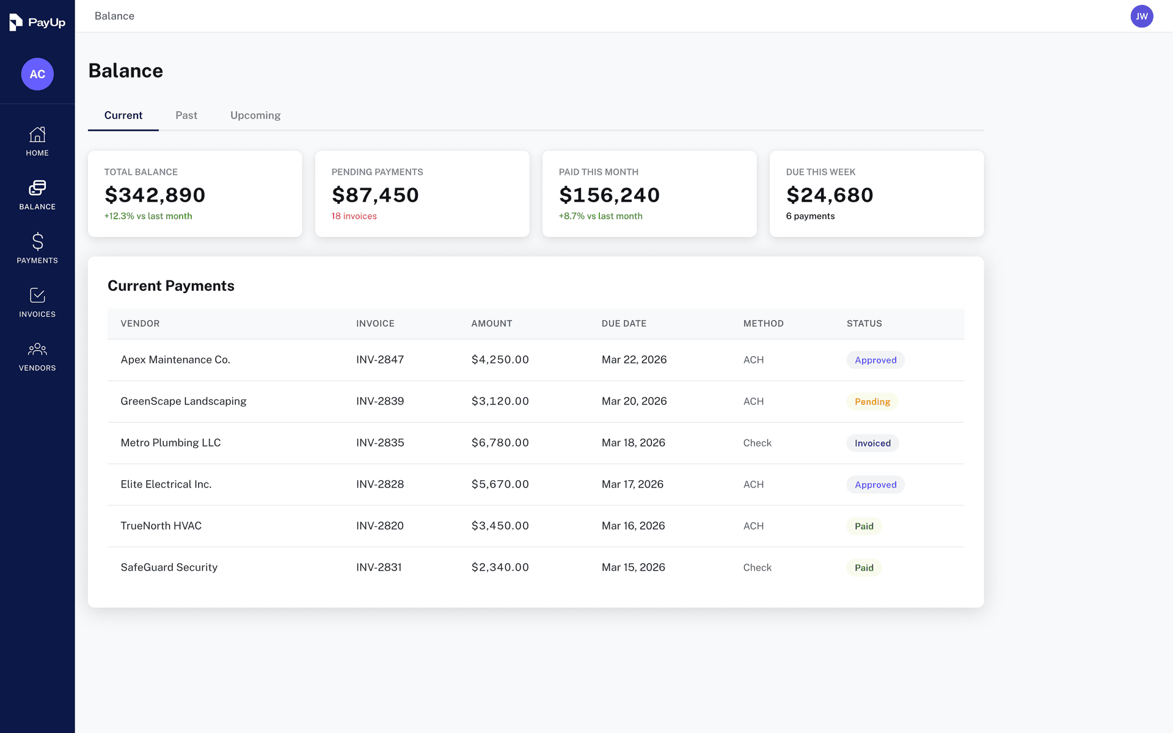
Task: Click the Approved badge on Apex Maintenance Co.
Action: click(x=875, y=360)
